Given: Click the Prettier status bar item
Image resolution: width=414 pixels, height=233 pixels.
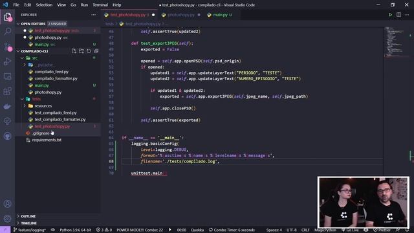Looking at the screenshot, I should coord(382,230).
